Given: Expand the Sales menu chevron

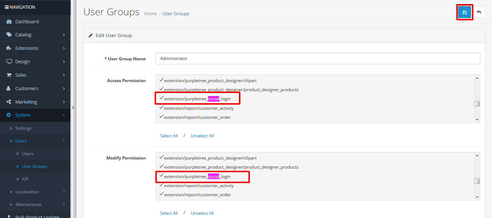Looking at the screenshot, I should [64, 75].
